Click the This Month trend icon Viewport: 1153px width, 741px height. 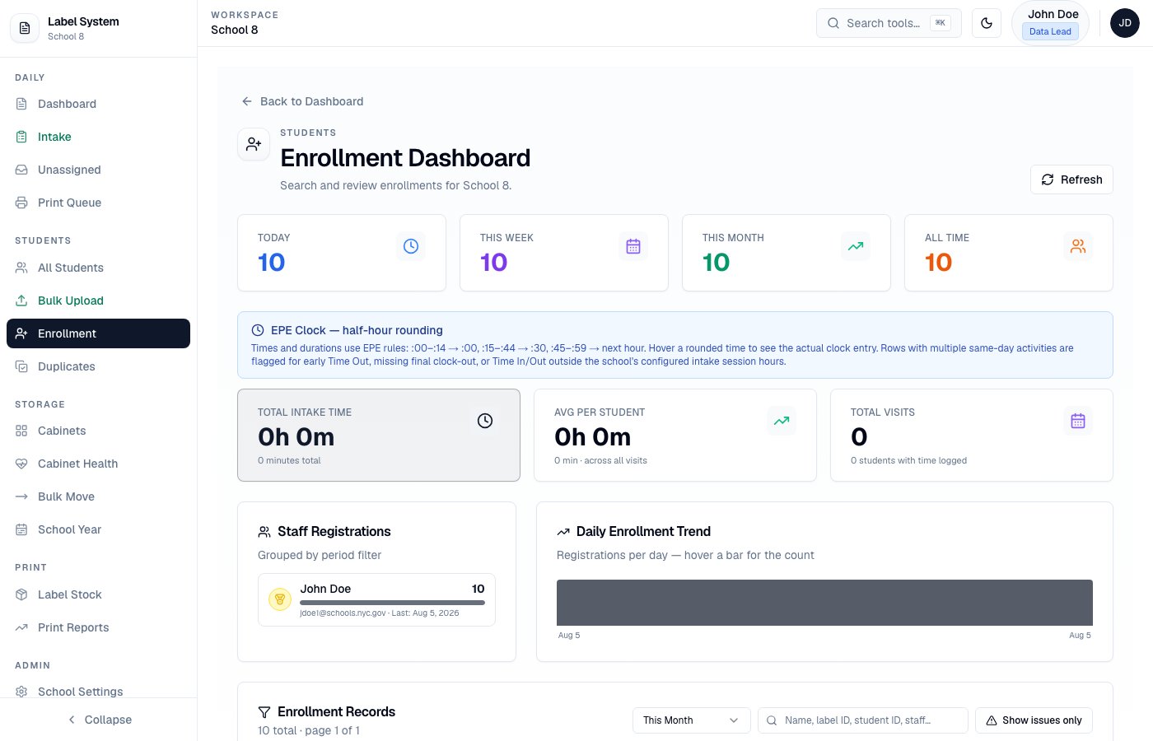click(x=856, y=246)
